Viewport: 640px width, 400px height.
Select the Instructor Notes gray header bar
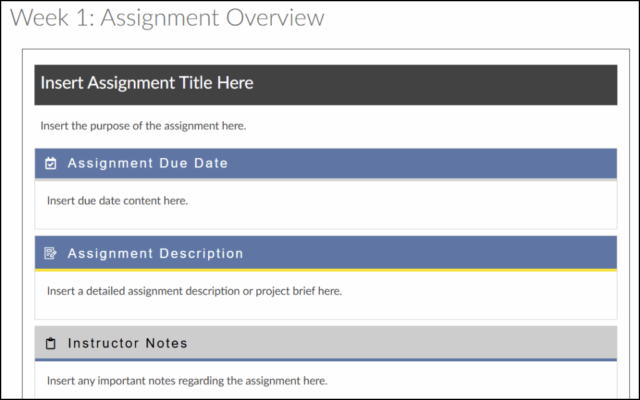[325, 342]
